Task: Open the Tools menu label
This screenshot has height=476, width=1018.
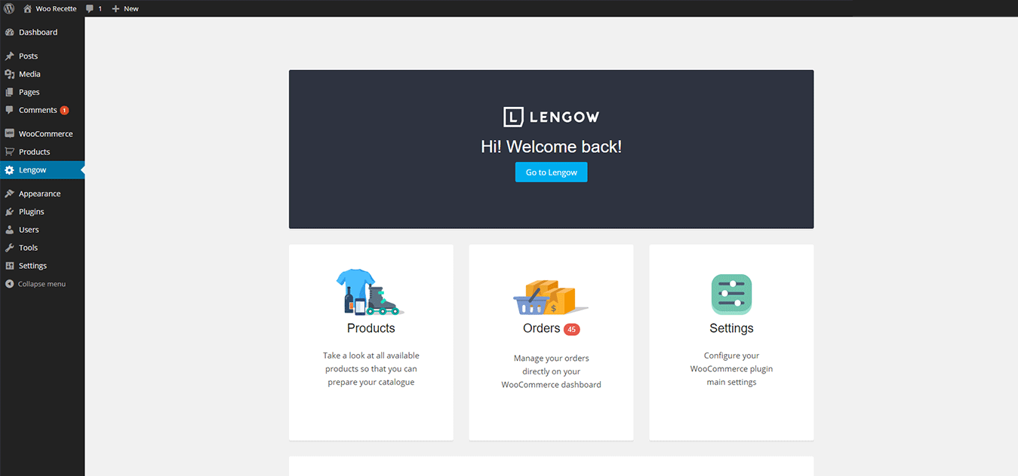Action: click(28, 248)
